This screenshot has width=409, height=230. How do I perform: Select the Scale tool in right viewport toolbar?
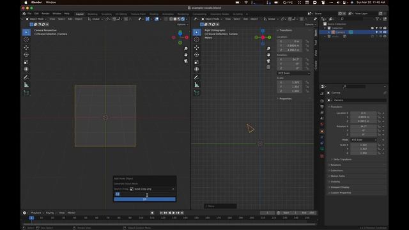click(197, 62)
